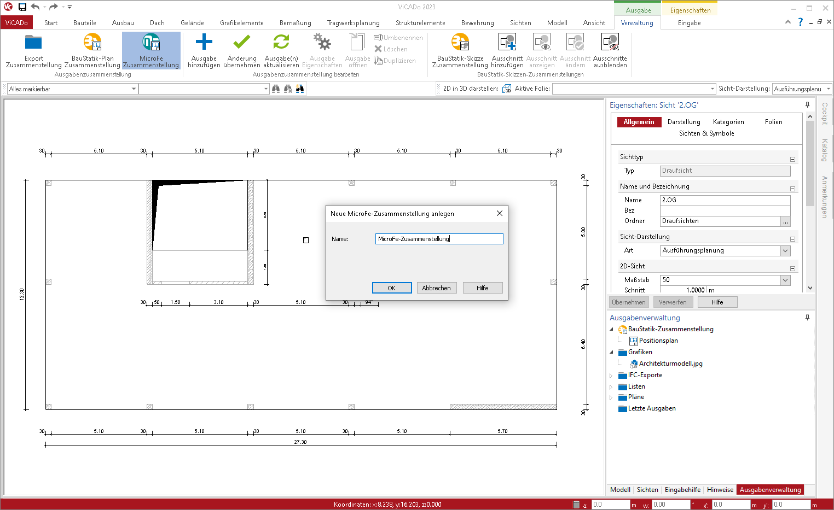The width and height of the screenshot is (834, 510).
Task: Click the Löschen ribbon item
Action: [391, 49]
